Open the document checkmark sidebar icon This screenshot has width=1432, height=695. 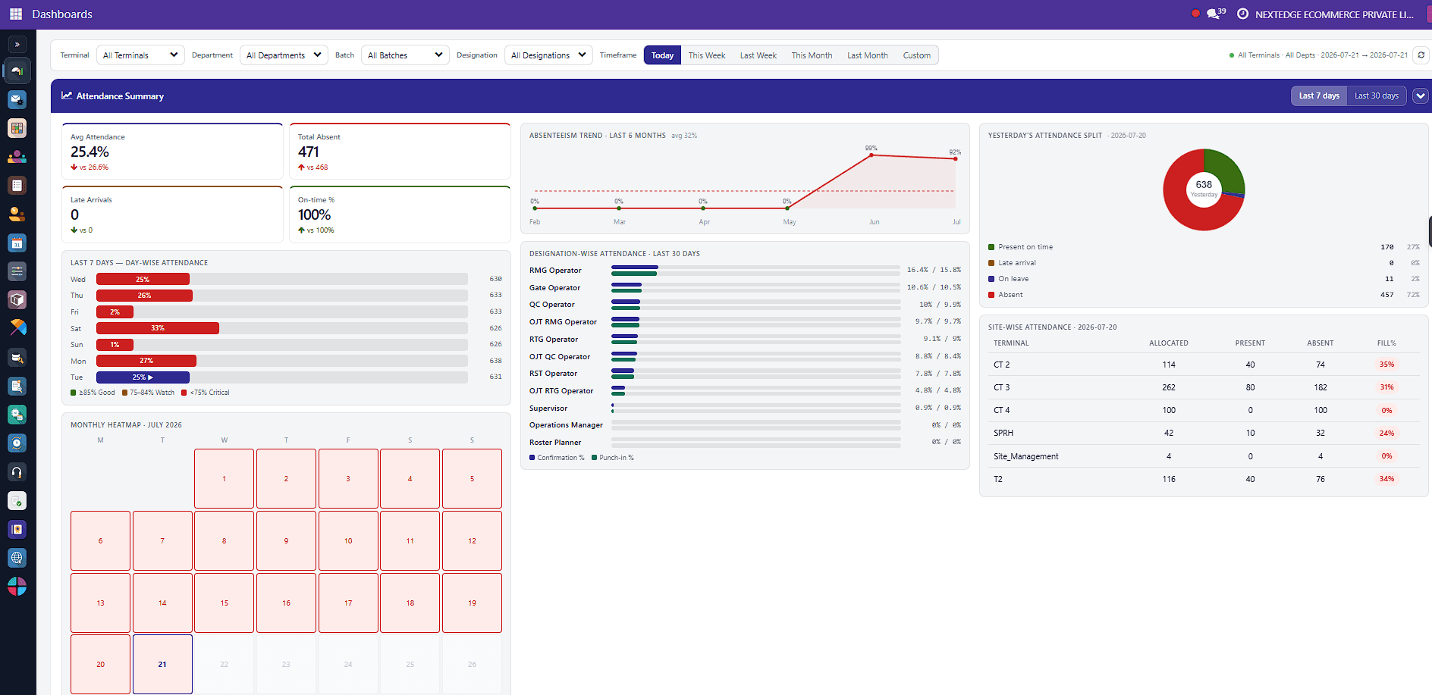[17, 500]
